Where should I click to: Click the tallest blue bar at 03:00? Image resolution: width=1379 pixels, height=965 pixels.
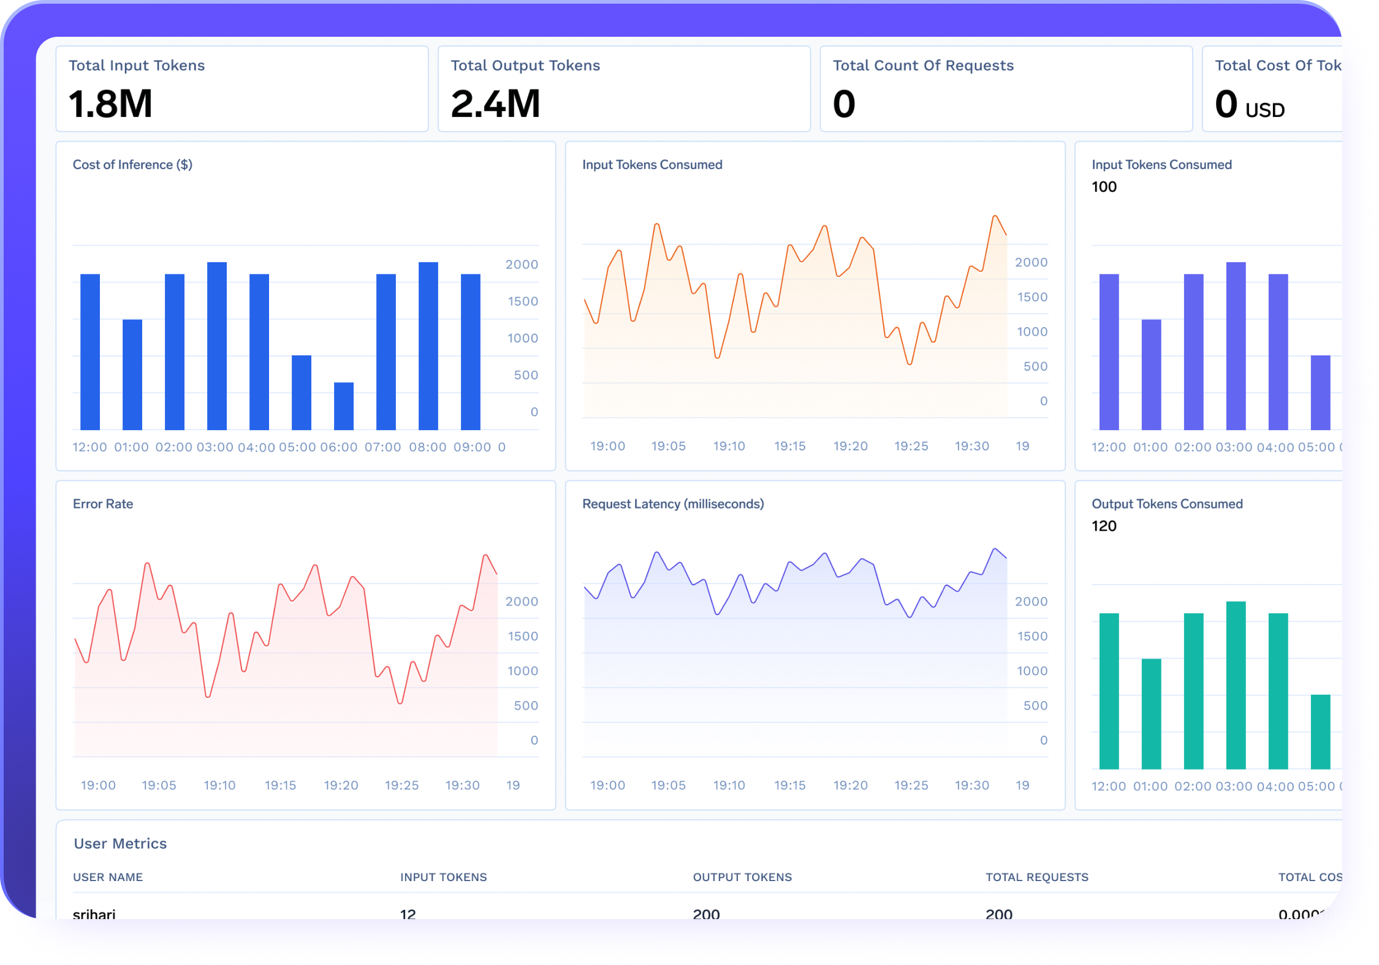pyautogui.click(x=217, y=346)
